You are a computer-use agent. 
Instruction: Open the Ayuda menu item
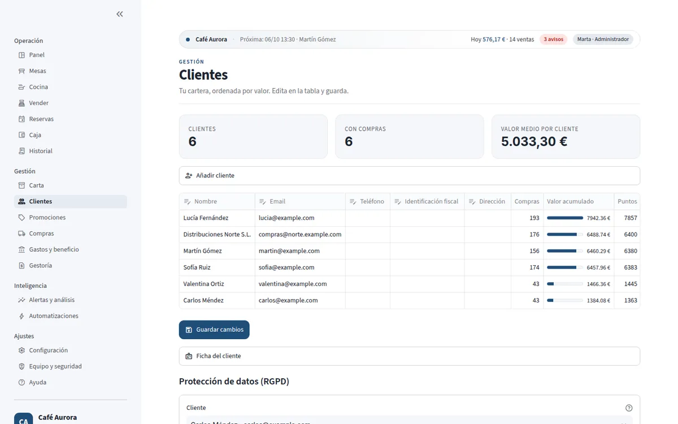tap(71, 382)
